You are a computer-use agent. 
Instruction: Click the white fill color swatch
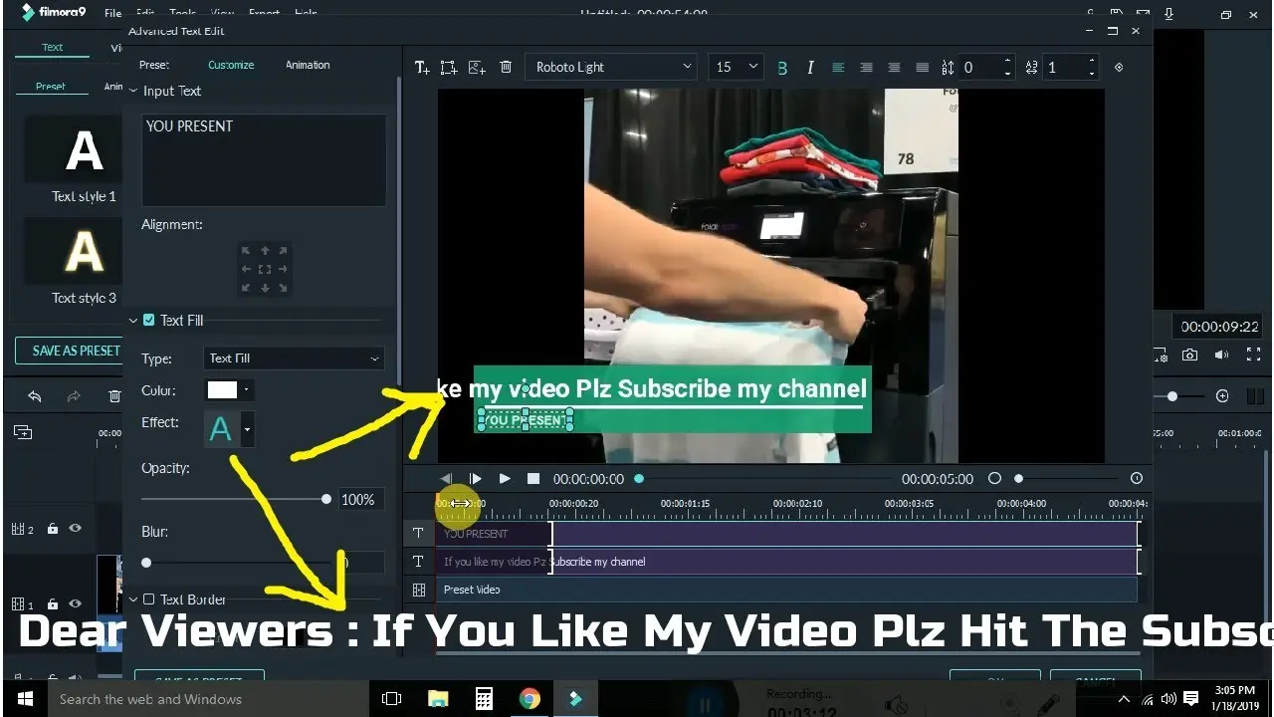point(222,390)
